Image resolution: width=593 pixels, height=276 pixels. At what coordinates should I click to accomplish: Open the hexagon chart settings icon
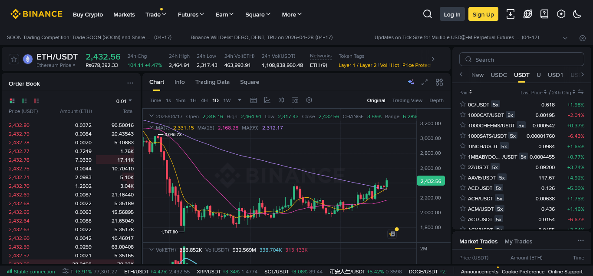tap(309, 100)
